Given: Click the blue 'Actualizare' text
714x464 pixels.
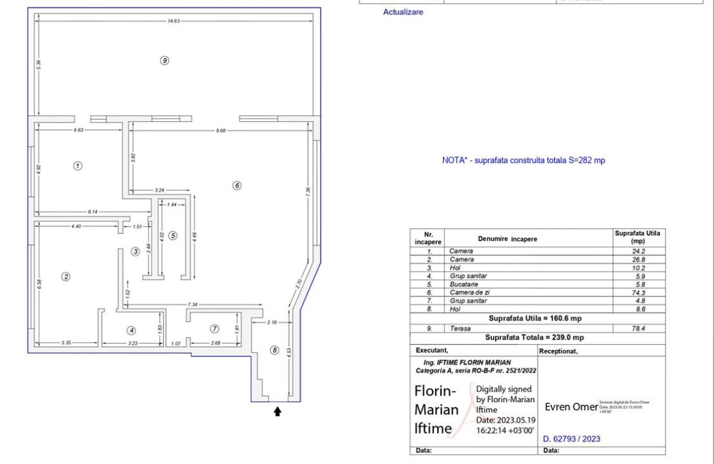Looking at the screenshot, I should click(x=403, y=12).
